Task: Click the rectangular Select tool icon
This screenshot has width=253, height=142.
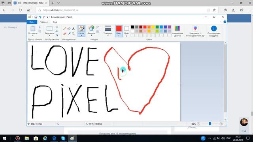Action: tap(49, 28)
